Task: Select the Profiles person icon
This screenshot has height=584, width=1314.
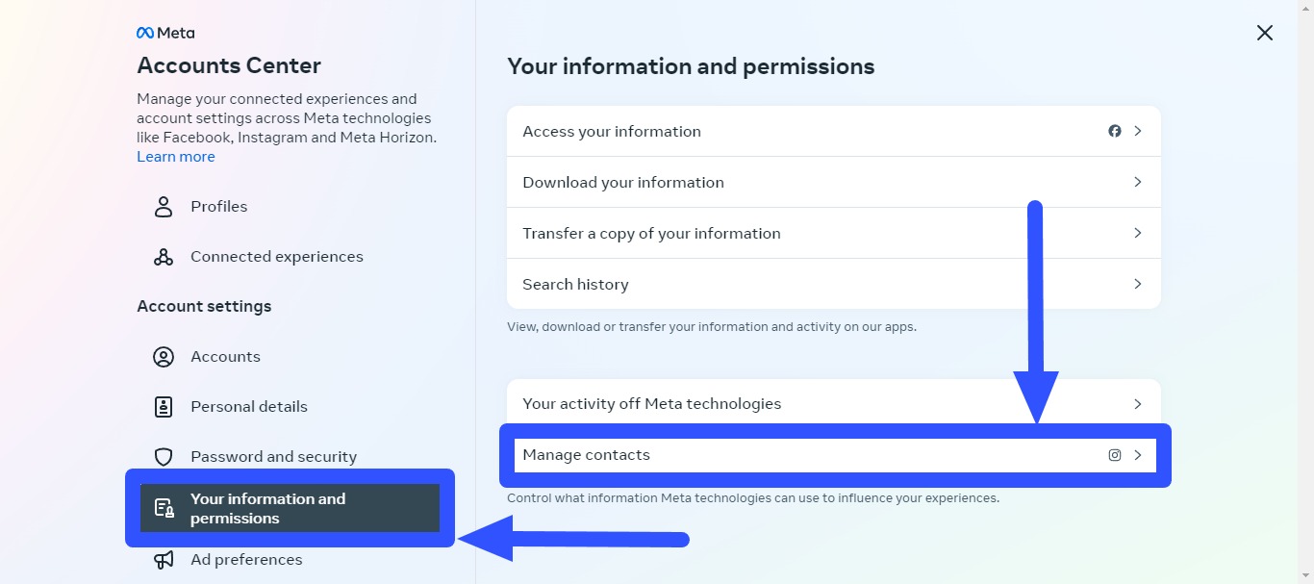Action: pos(163,206)
